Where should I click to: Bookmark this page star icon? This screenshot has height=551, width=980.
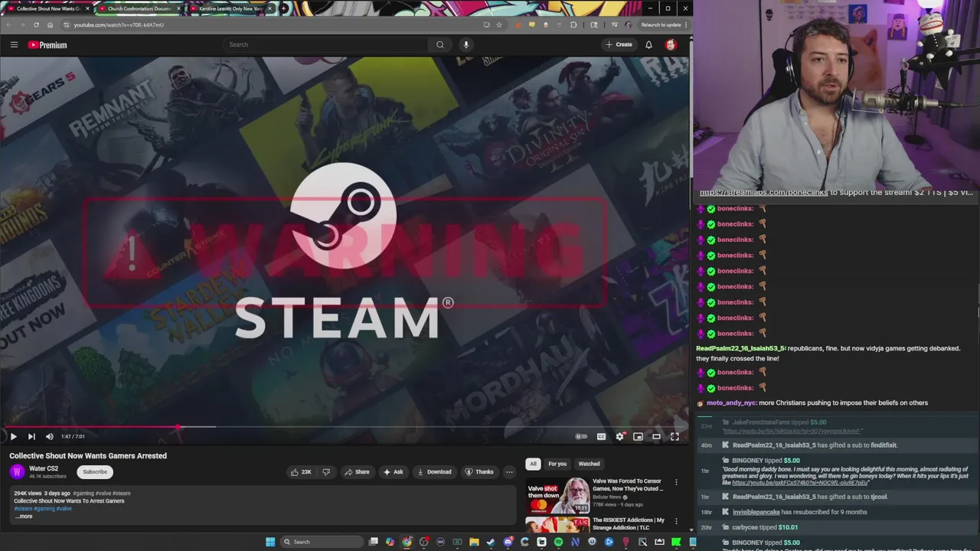(499, 24)
